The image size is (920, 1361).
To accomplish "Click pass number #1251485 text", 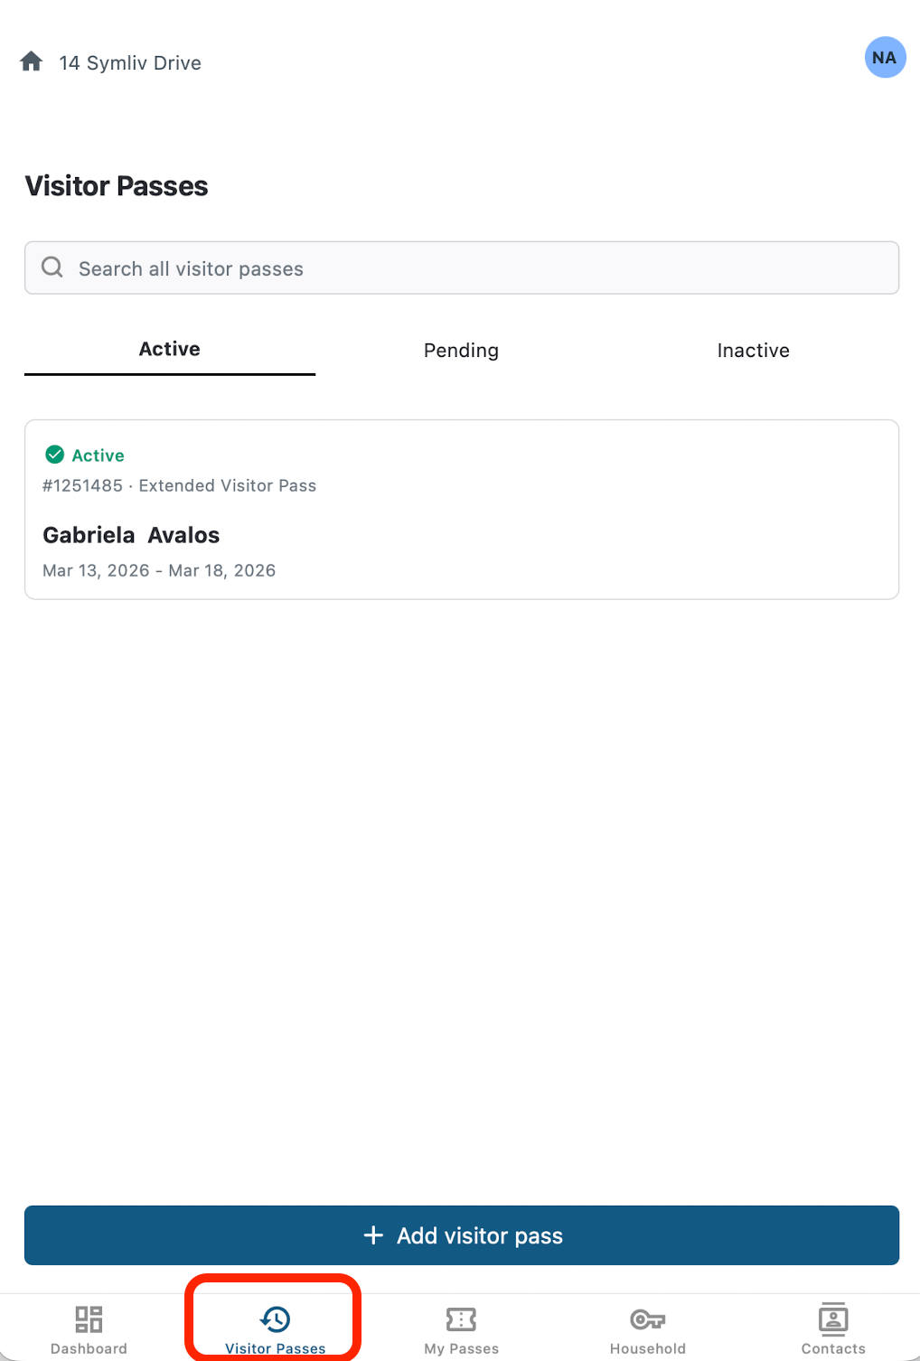I will click(x=82, y=486).
